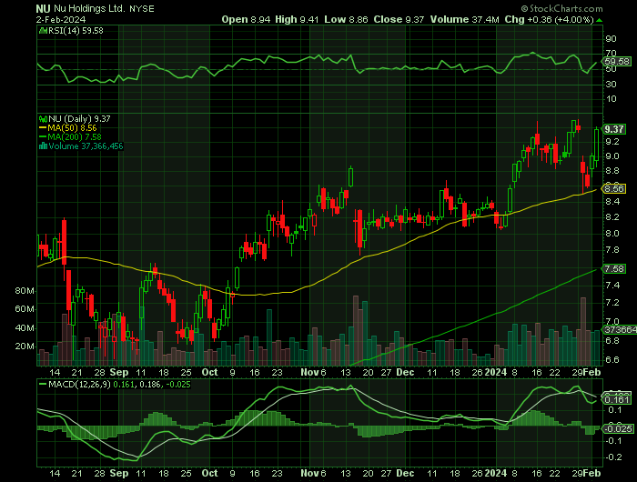
Task: Click the 10 level on the RSI axis
Action: tap(611, 99)
